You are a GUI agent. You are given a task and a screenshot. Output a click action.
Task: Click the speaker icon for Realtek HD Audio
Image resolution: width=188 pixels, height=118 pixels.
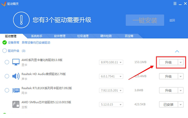tap(16, 76)
